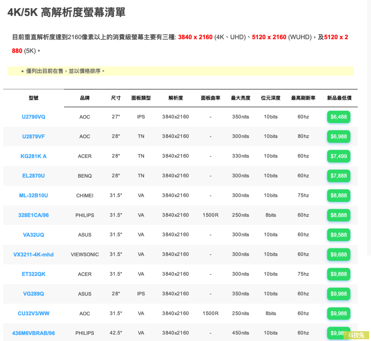Screen dimensions: 371x341
Task: Open the U2879VF model link
Action: click(x=33, y=136)
